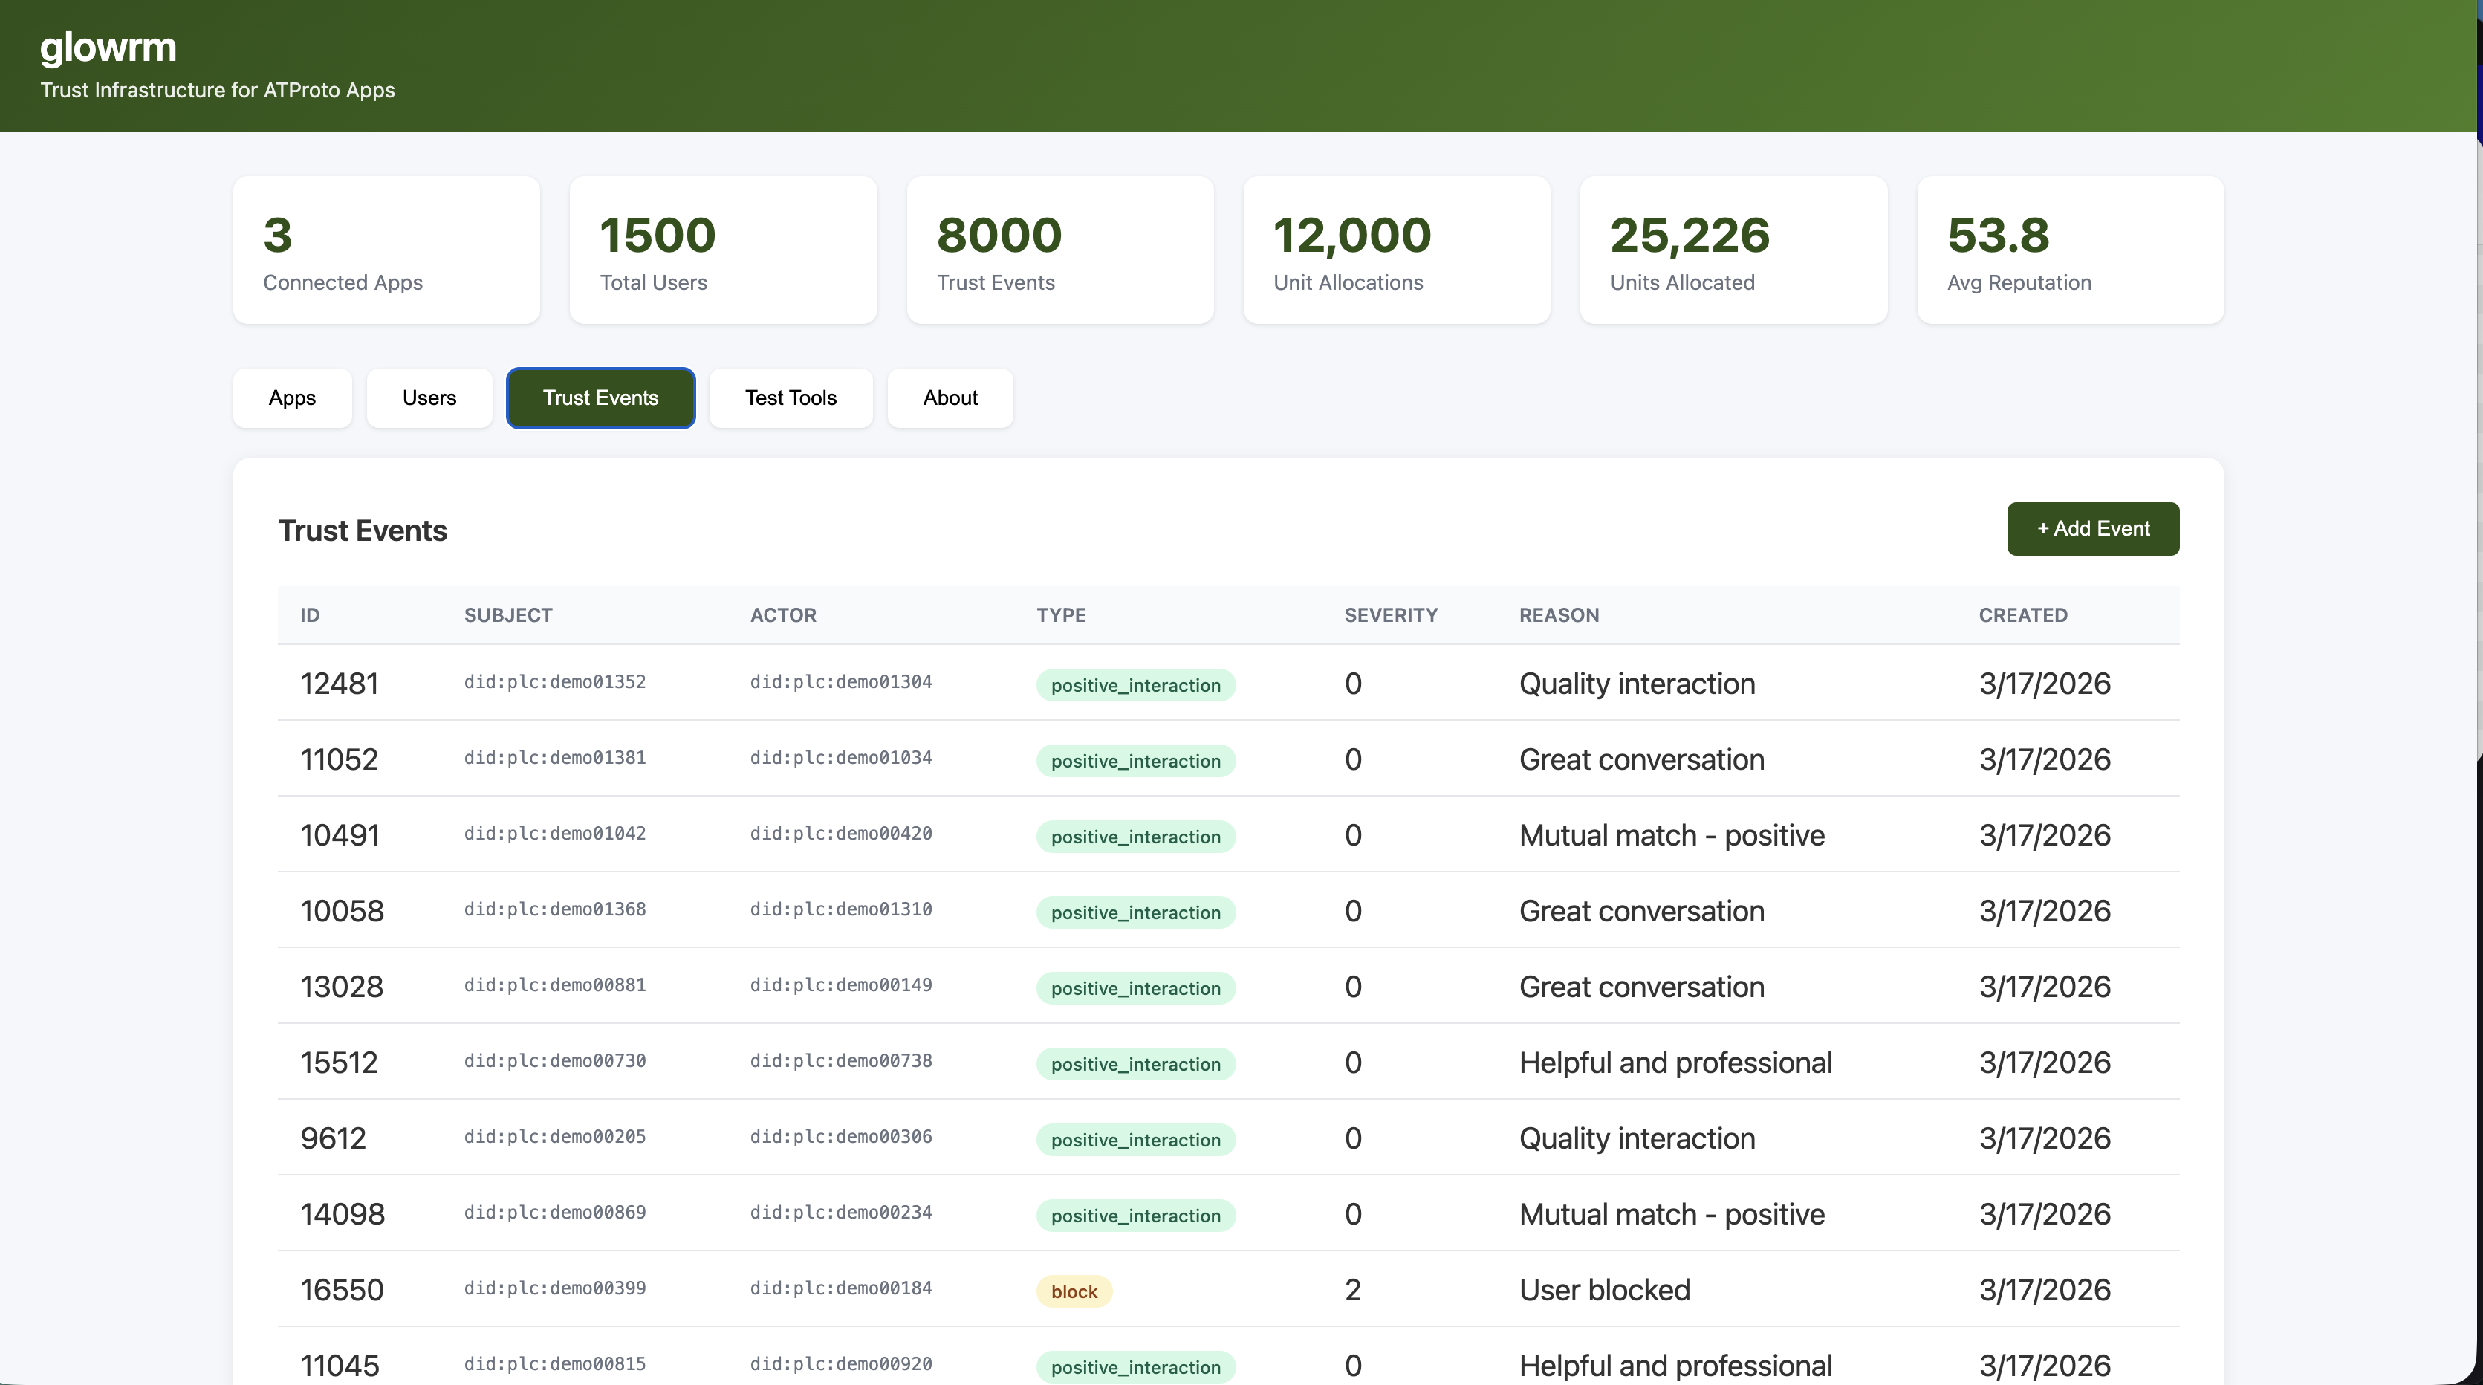Click event ID 10491
Image resolution: width=2483 pixels, height=1385 pixels.
click(340, 834)
